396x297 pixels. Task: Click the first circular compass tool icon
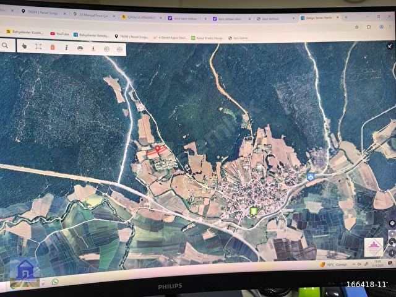[106, 49]
